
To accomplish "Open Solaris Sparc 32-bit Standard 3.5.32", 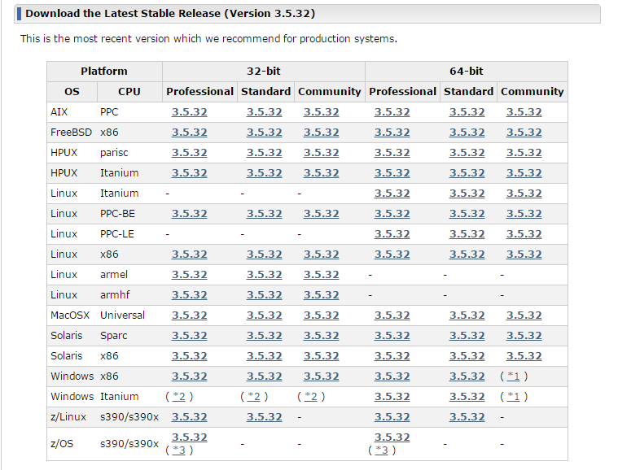I will tap(264, 336).
